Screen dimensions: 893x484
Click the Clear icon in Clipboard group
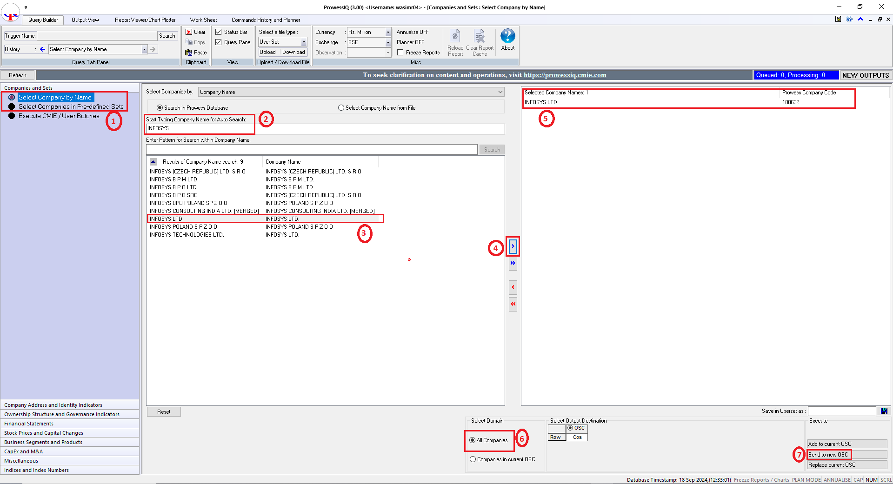tap(189, 32)
